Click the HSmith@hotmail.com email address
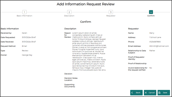Screen dimensions: 172x97 tap(159, 46)
